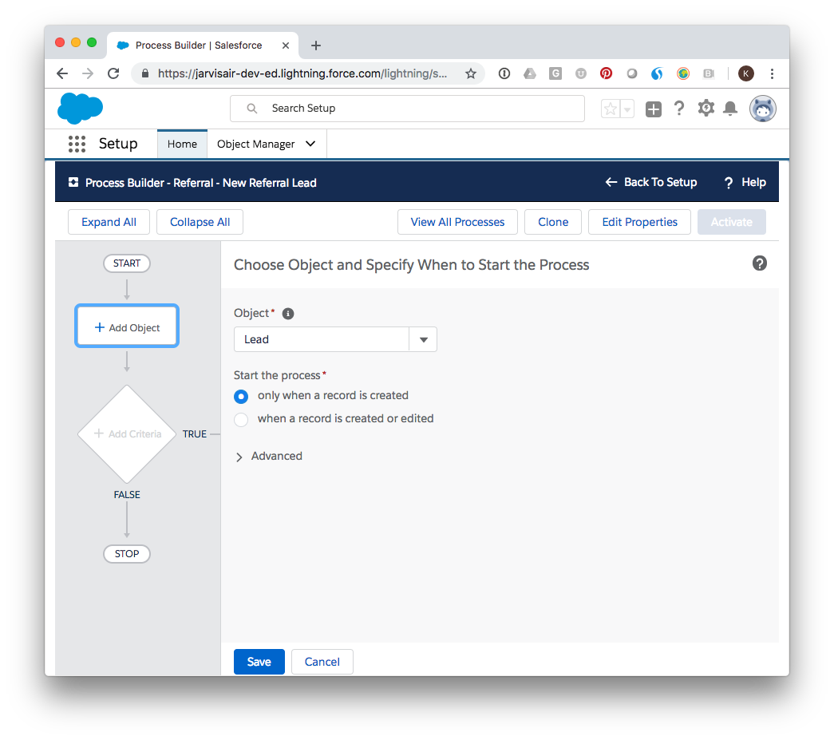Open the global actions plus icon
Viewport: 834px width, 740px height.
tap(653, 109)
